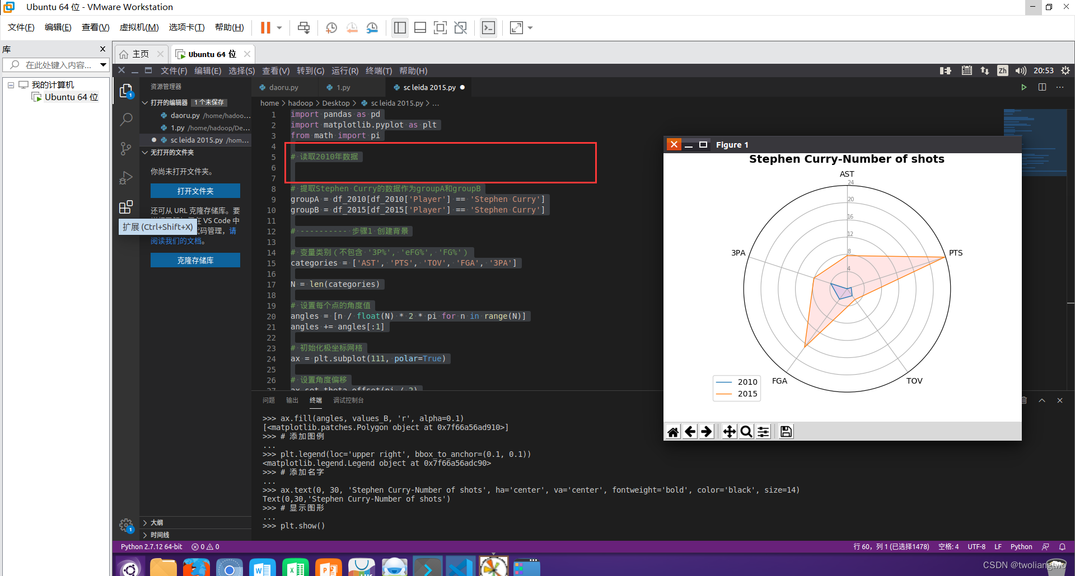Open the VM snapshot manager
Image resolution: width=1075 pixels, height=576 pixels.
coord(372,27)
